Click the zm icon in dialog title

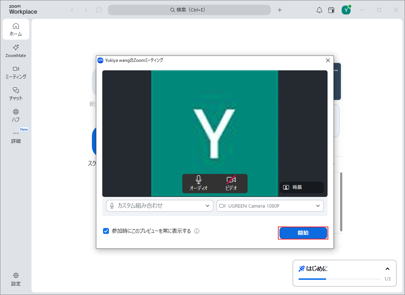100,60
